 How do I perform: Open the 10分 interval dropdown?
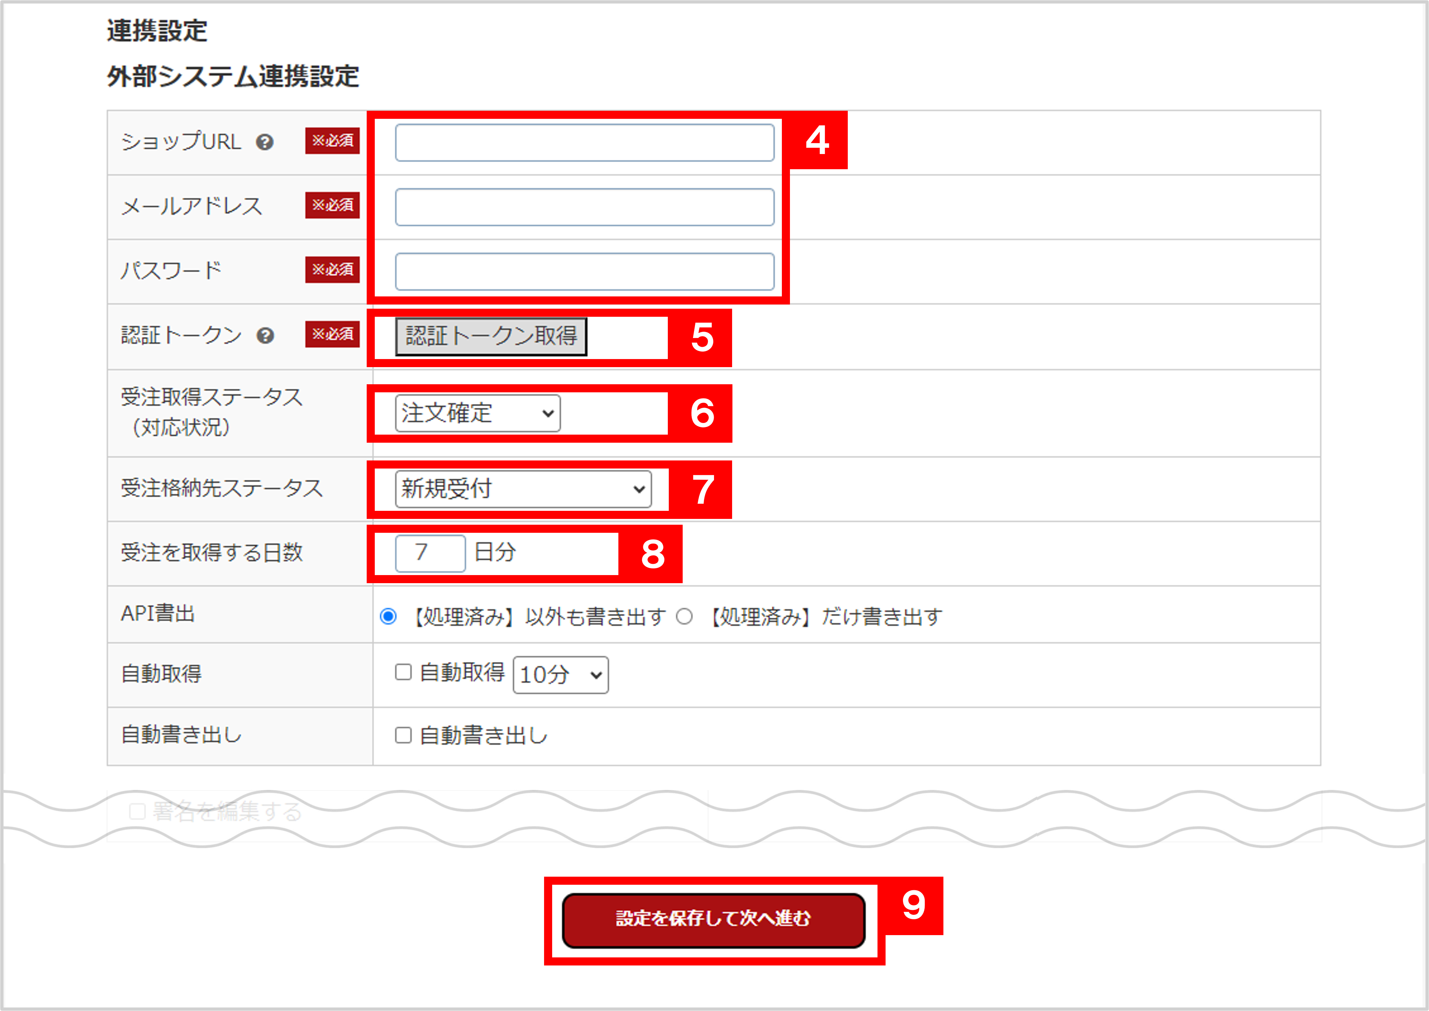[561, 675]
